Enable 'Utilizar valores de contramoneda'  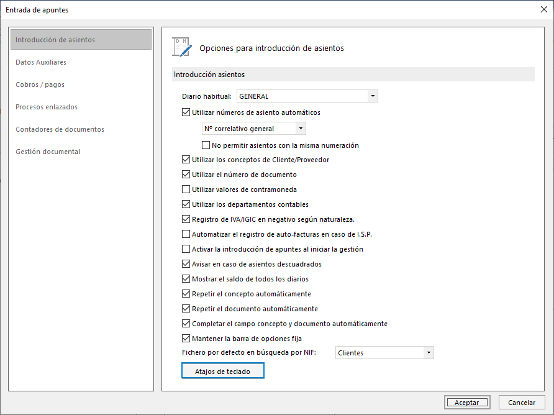point(186,189)
